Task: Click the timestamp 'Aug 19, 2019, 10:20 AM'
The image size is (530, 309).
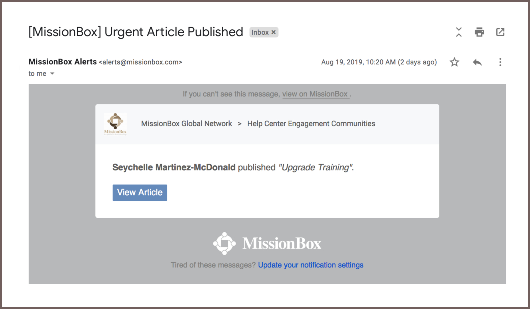Action: [358, 62]
